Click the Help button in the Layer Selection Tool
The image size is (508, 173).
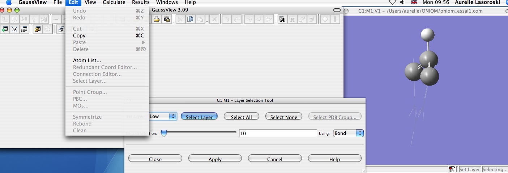tap(334, 159)
